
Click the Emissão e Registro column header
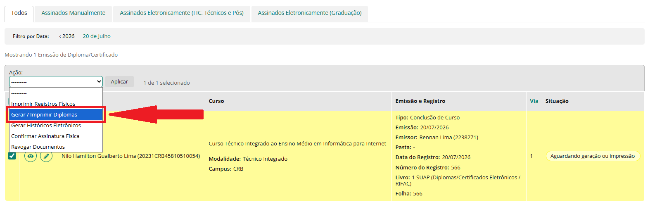point(420,101)
